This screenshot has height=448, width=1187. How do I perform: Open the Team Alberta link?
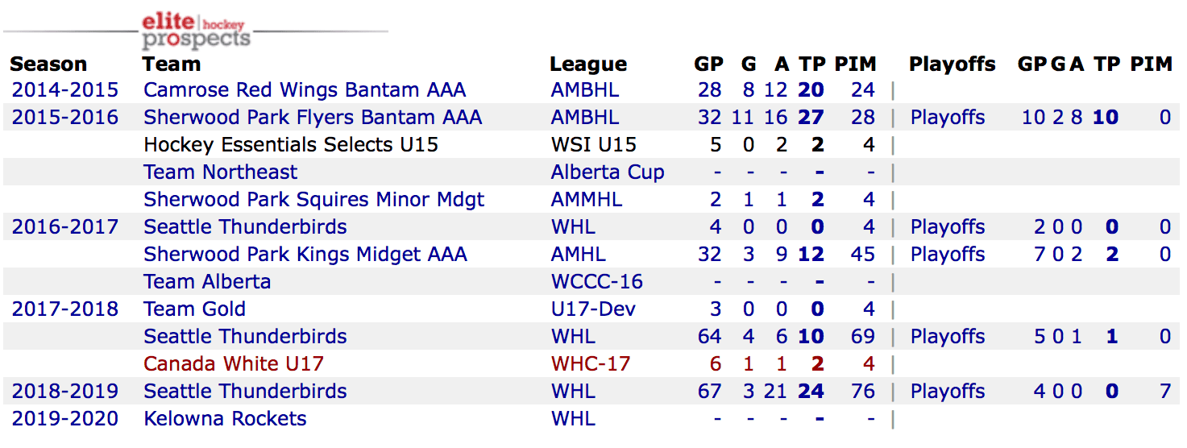coord(207,282)
